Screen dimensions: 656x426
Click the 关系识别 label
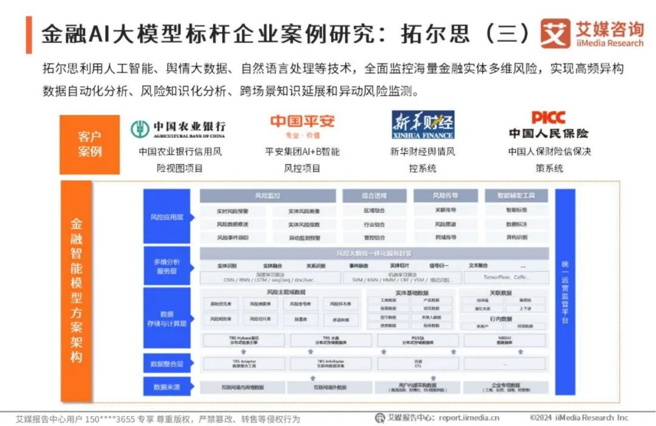pos(316,266)
